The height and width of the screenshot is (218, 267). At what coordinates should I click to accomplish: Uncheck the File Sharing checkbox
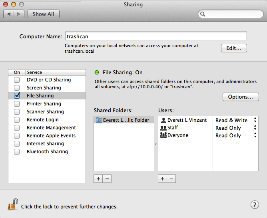pyautogui.click(x=17, y=96)
